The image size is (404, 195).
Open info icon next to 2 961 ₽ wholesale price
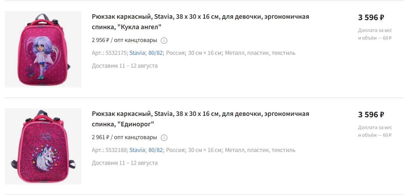point(164,138)
